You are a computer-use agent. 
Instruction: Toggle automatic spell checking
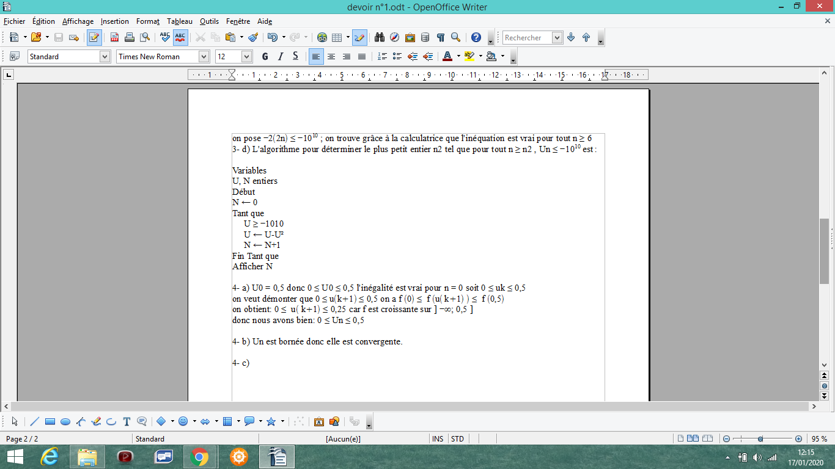point(180,37)
